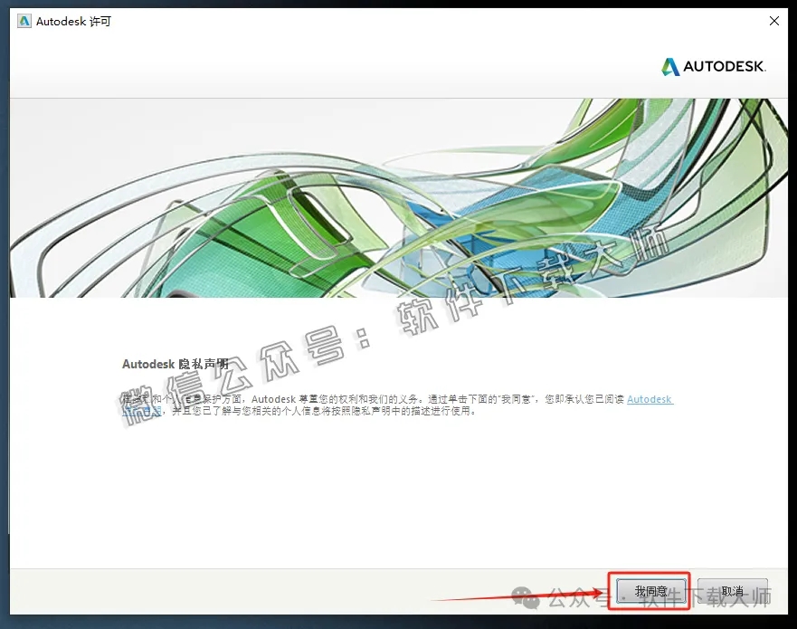Screen dimensions: 797x629
Task: Select the corporate logo above the banner image
Action: [x=715, y=67]
